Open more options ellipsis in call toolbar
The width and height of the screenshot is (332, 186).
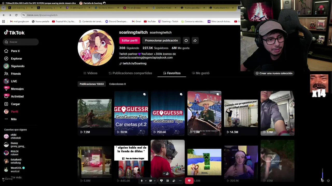(180, 181)
